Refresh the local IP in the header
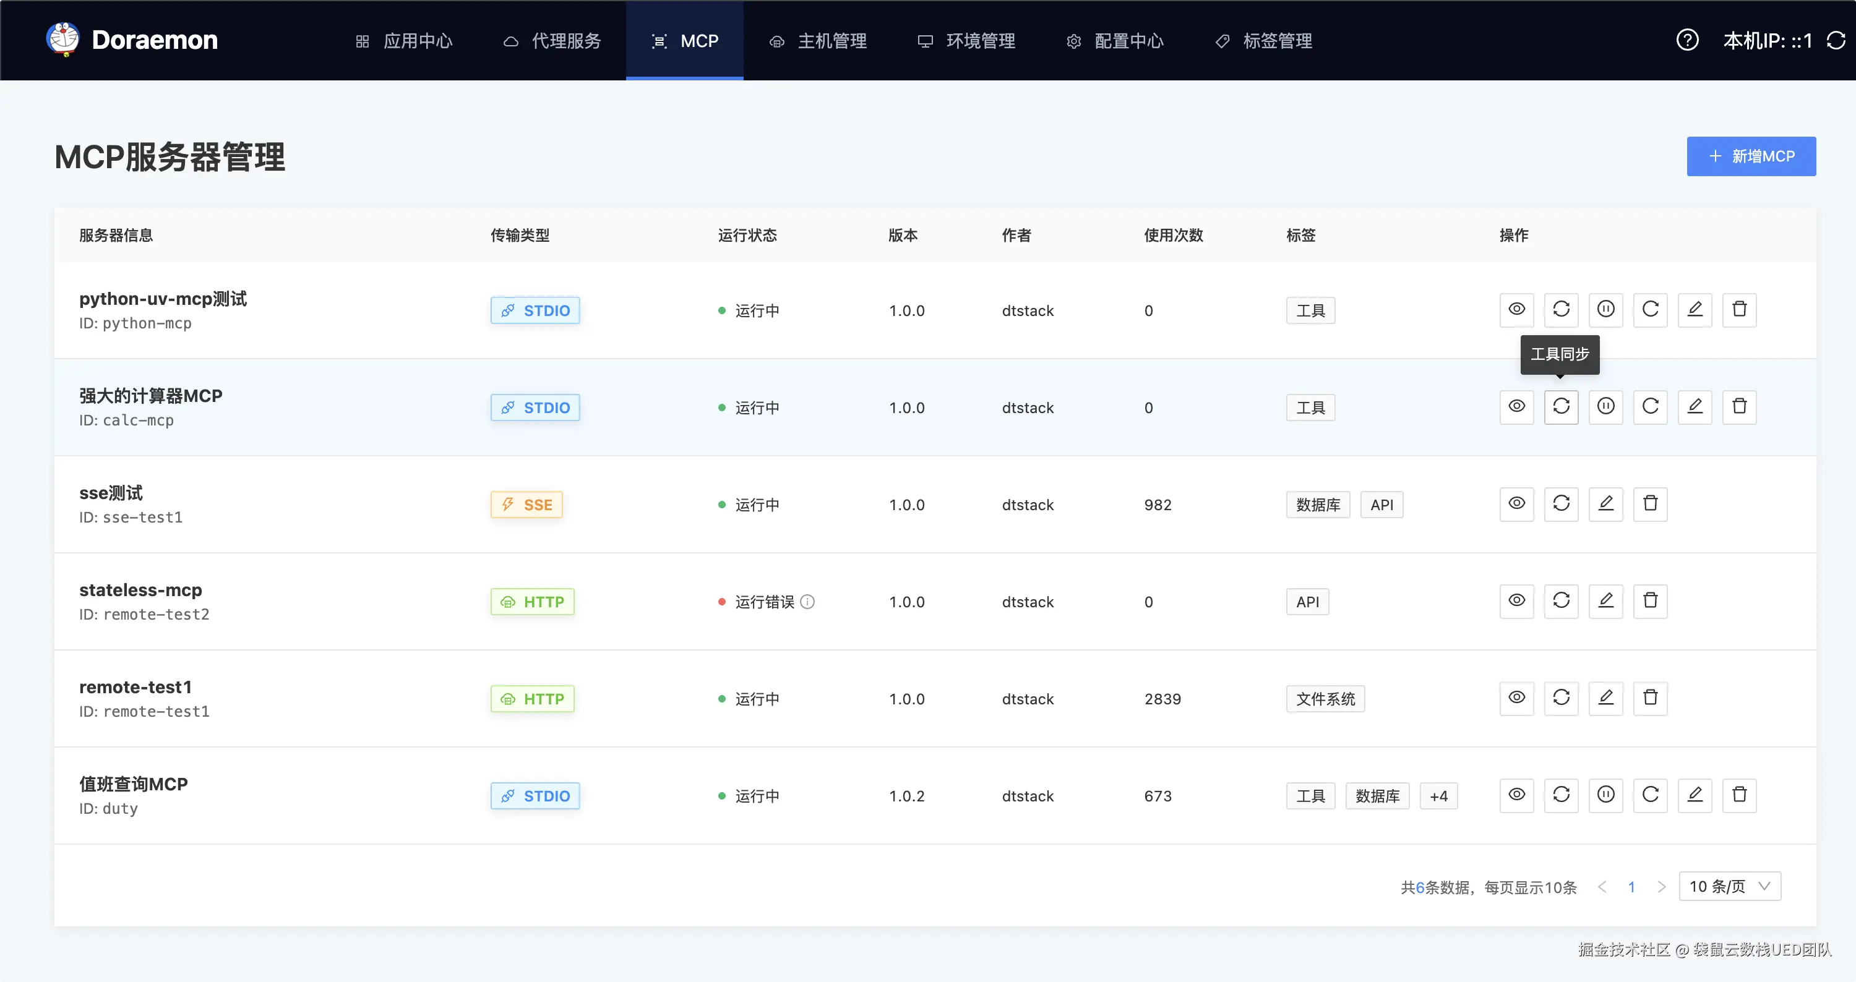The image size is (1856, 982). click(x=1835, y=40)
